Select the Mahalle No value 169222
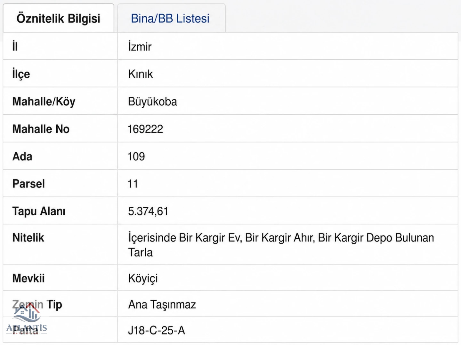 (x=145, y=129)
